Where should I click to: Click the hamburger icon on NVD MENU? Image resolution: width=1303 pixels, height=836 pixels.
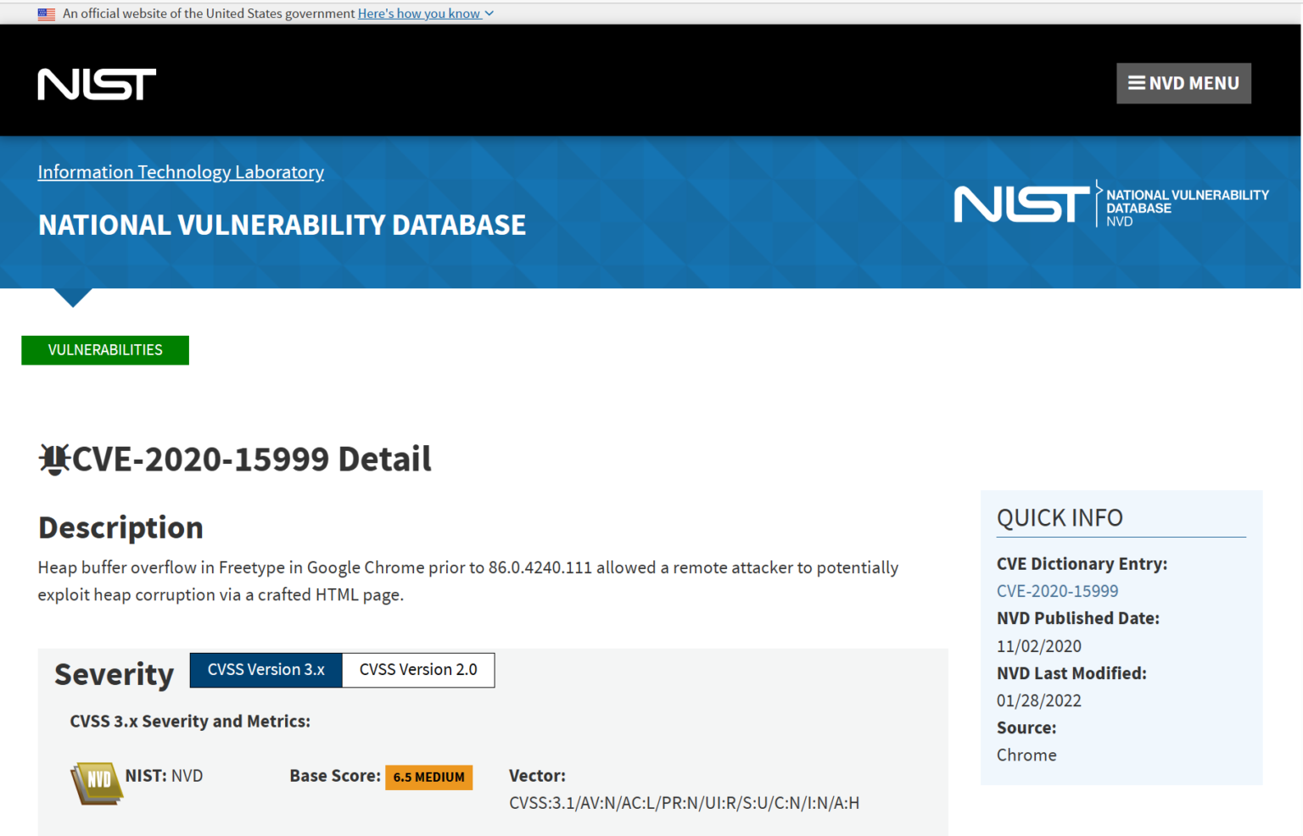coord(1137,83)
